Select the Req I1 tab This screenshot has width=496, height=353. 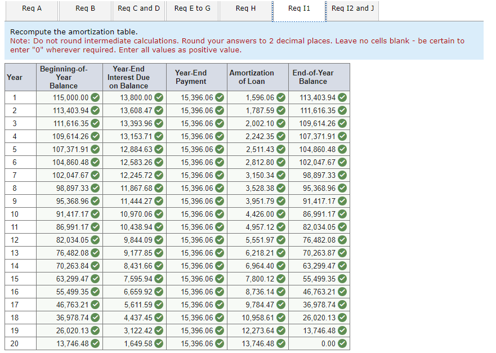pyautogui.click(x=299, y=8)
